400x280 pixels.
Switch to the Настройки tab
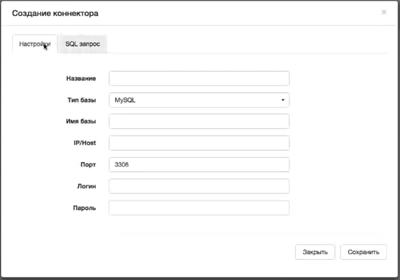tap(35, 44)
